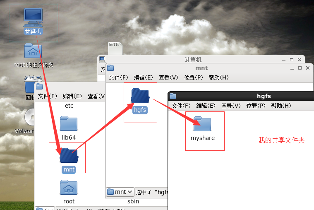
Task: Open 文件(F) menu in hgfs window
Action: pos(181,106)
